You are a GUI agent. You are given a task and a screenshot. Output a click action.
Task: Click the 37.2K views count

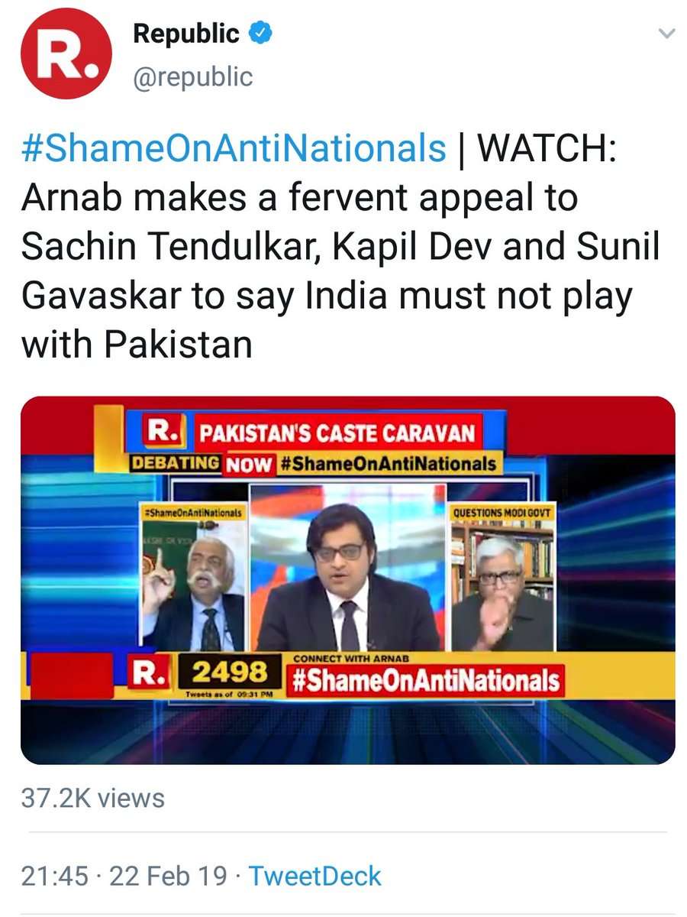tap(92, 799)
